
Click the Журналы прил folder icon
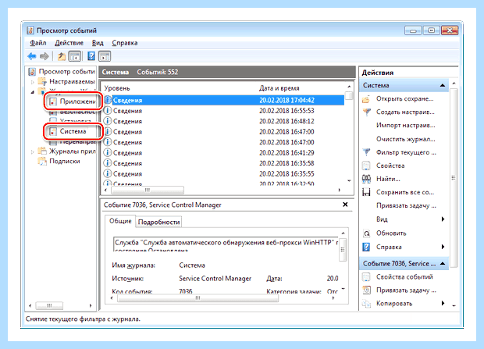tap(42, 151)
